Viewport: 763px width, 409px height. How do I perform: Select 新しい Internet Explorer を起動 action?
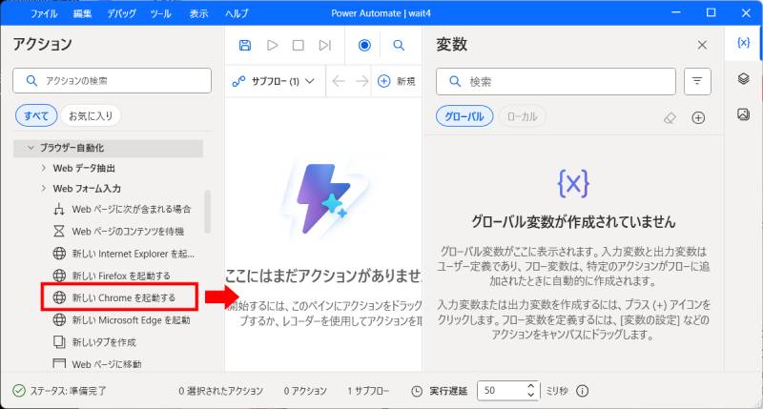pos(123,254)
